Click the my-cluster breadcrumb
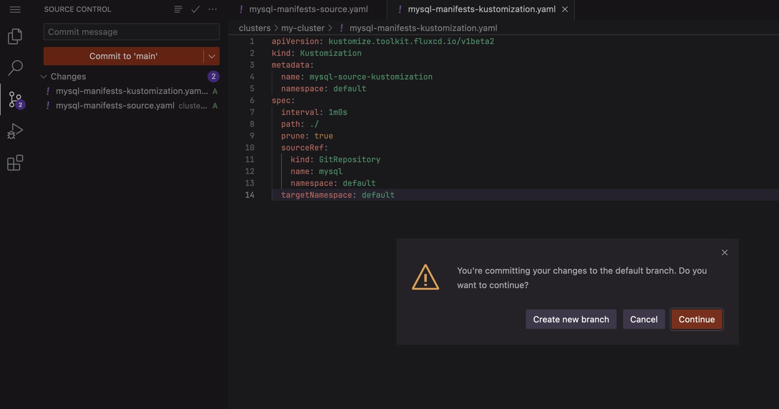The height and width of the screenshot is (409, 779). (x=303, y=28)
